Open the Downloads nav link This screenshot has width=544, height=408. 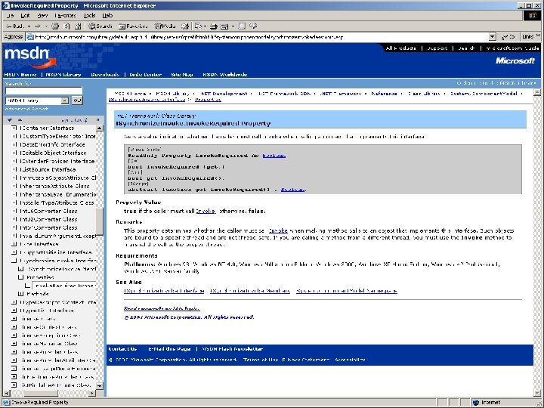[x=105, y=75]
